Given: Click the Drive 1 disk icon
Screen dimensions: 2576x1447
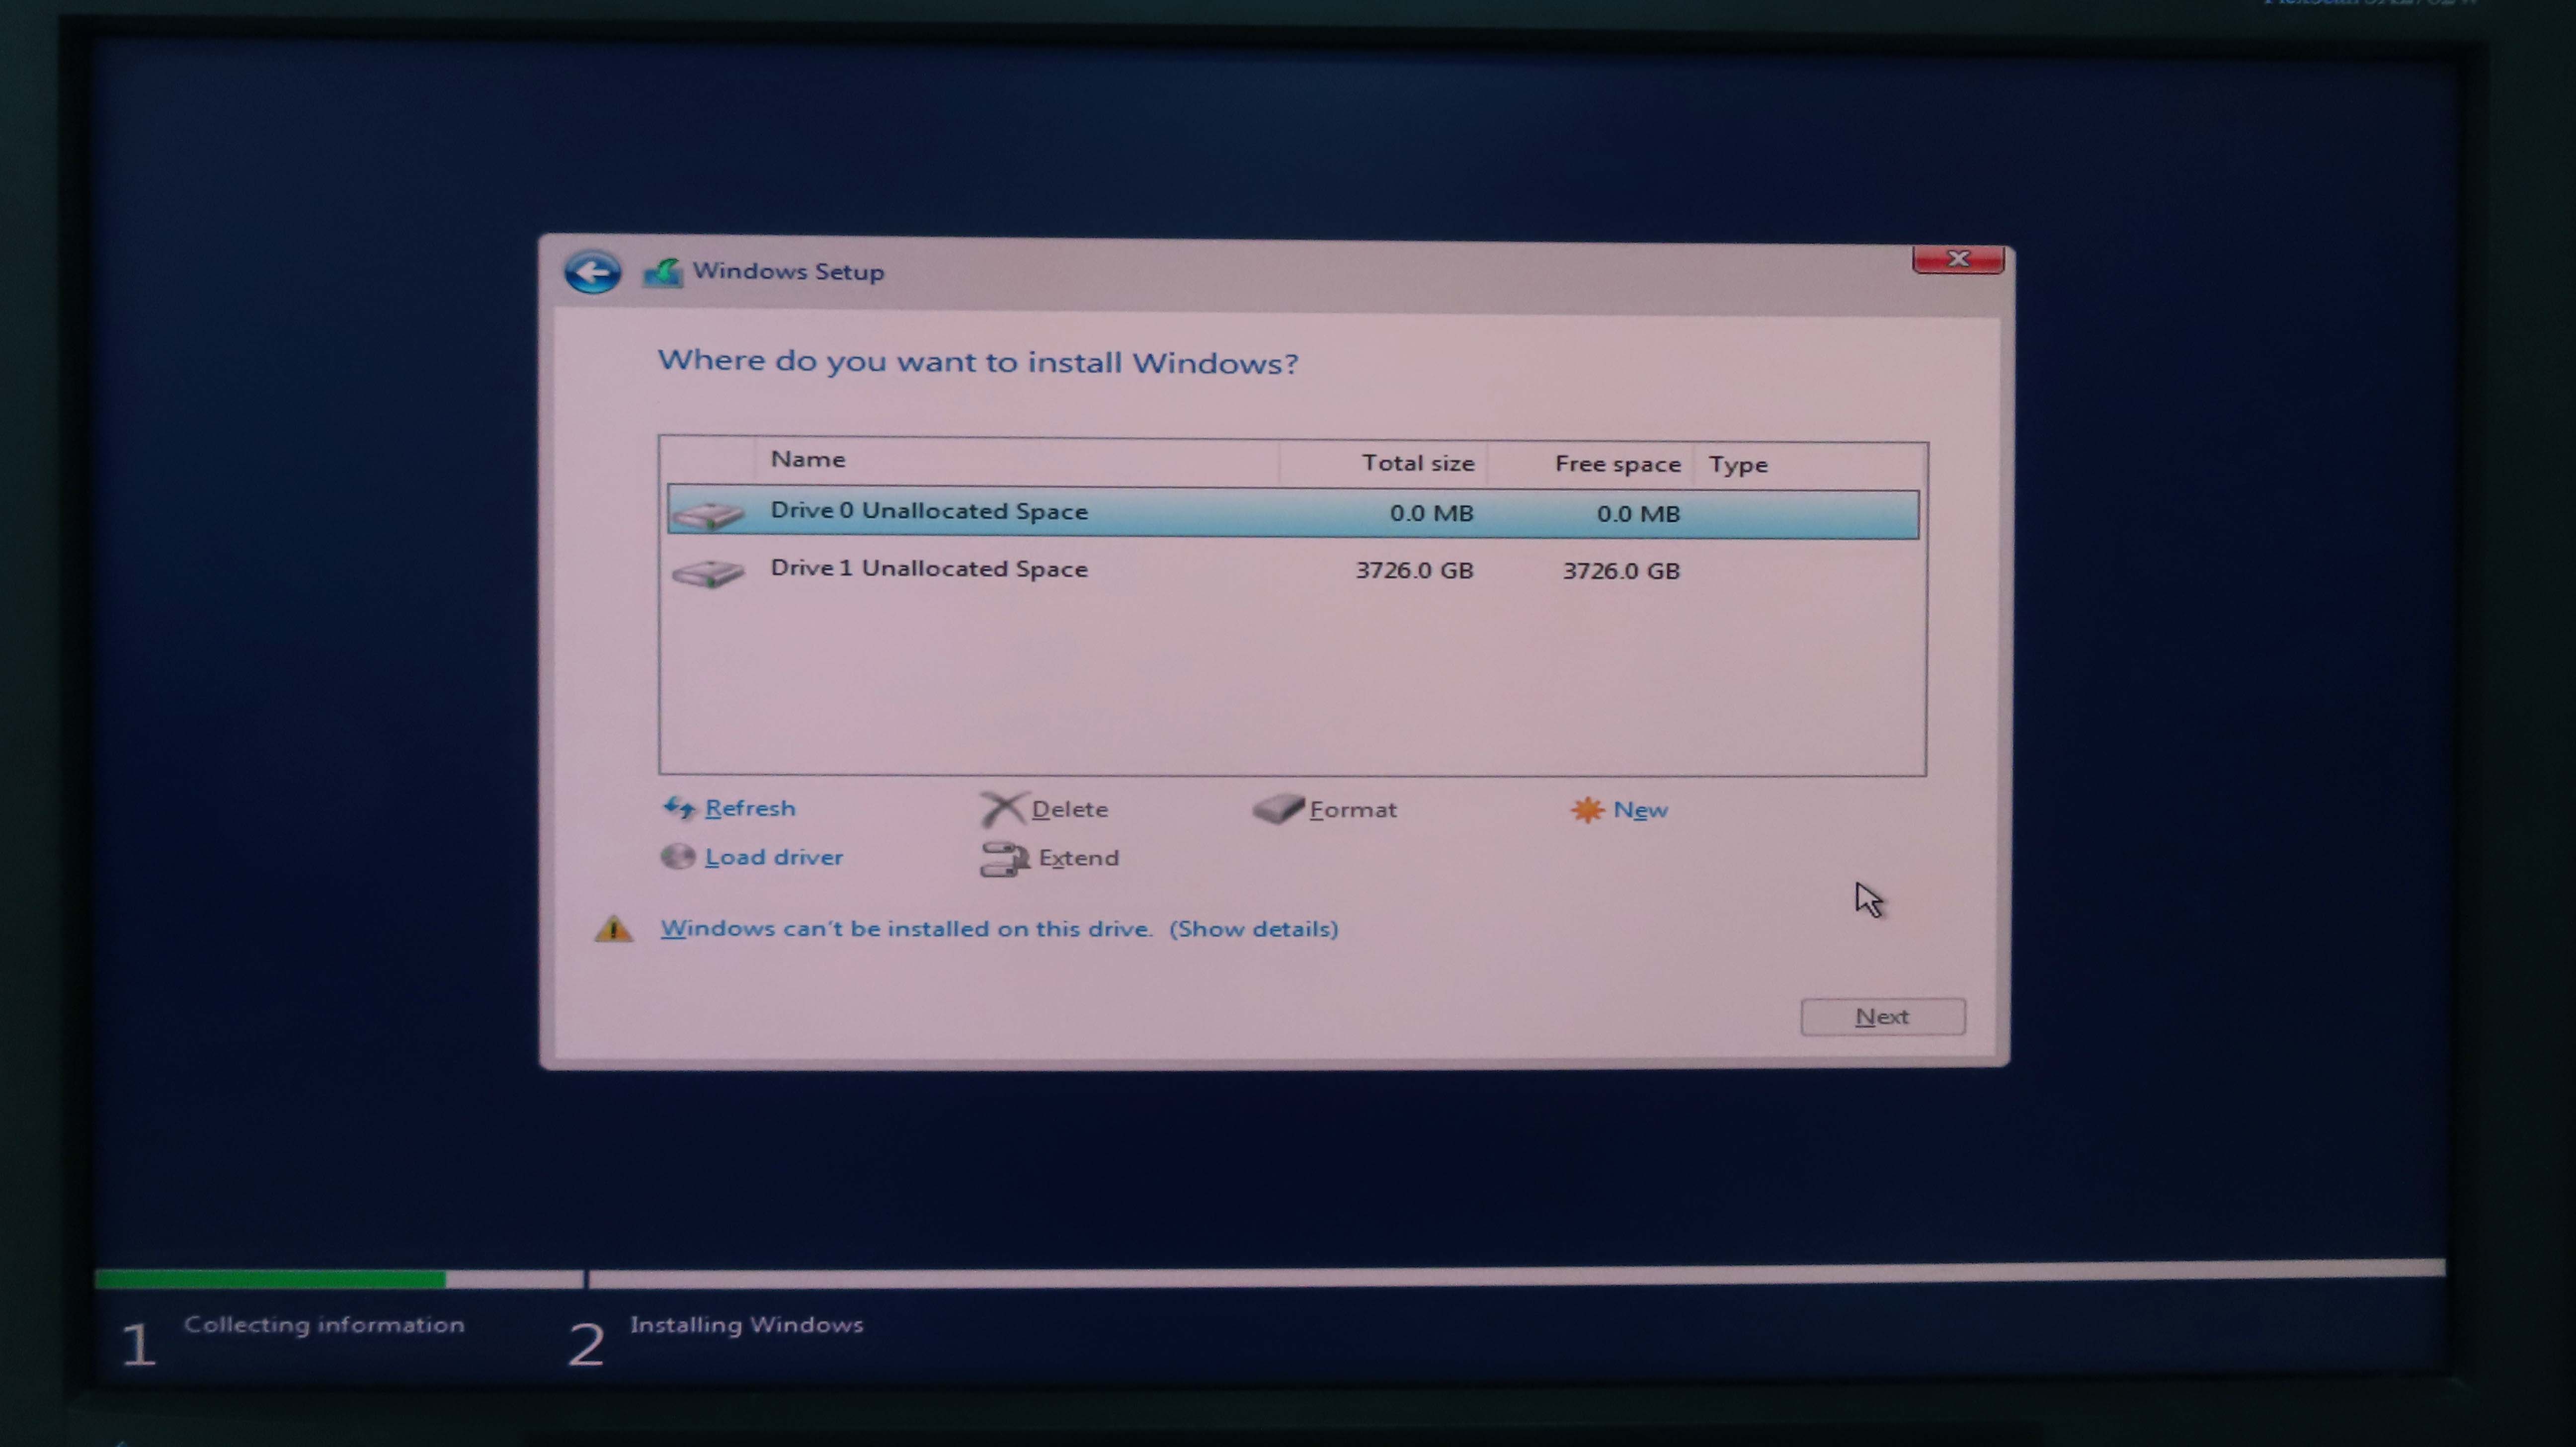Looking at the screenshot, I should [708, 573].
